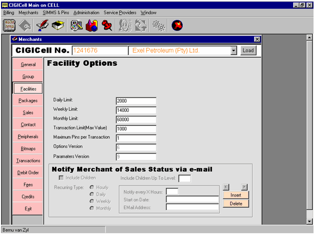Click the EMail Address field
Image resolution: width=315 pixels, height=235 pixels.
[x=192, y=207]
